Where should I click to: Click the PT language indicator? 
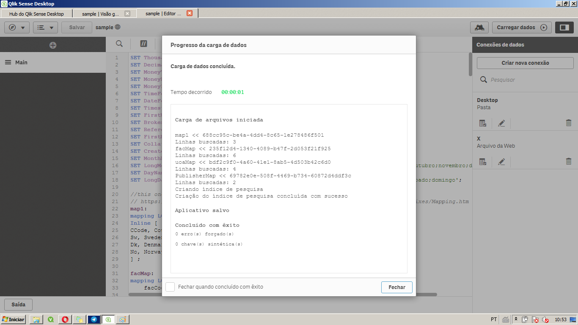(x=494, y=319)
